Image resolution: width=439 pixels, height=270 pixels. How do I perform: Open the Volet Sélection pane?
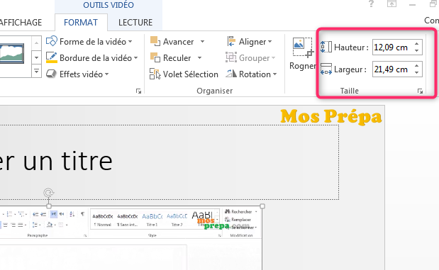[184, 74]
